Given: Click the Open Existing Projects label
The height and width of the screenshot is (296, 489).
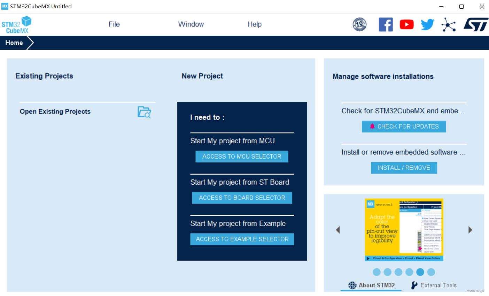Looking at the screenshot, I should (55, 112).
